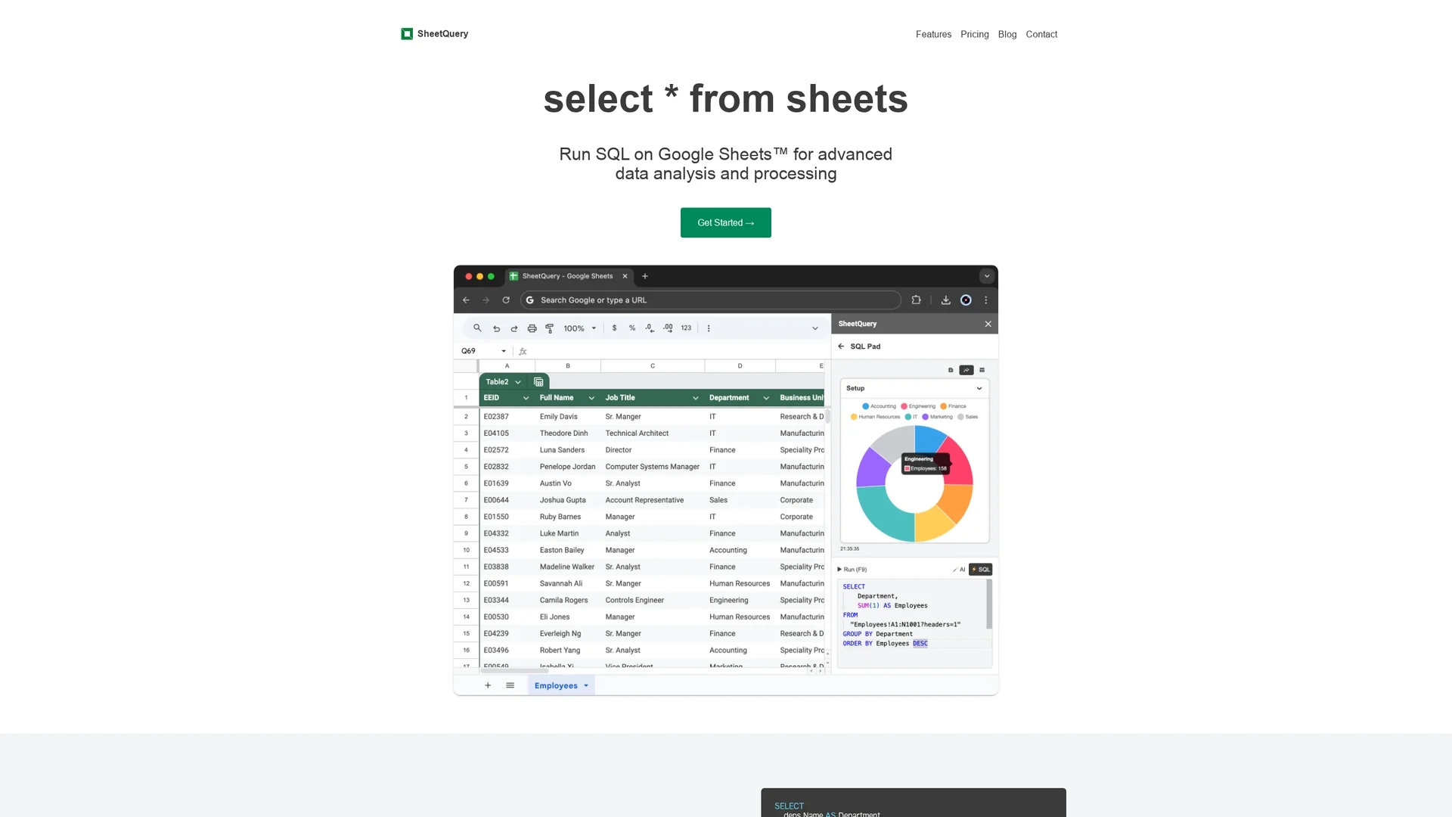Viewport: 1452px width, 817px height.
Task: Toggle the Accounting legend item
Action: [x=879, y=406]
